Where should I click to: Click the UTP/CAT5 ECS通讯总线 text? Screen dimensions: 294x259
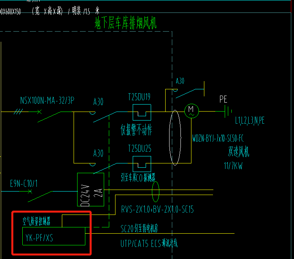click(x=149, y=244)
